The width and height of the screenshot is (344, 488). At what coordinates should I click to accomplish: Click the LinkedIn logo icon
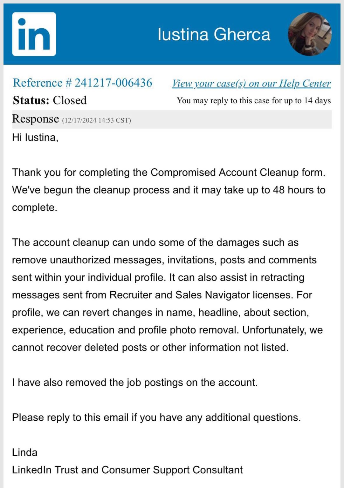tap(34, 34)
